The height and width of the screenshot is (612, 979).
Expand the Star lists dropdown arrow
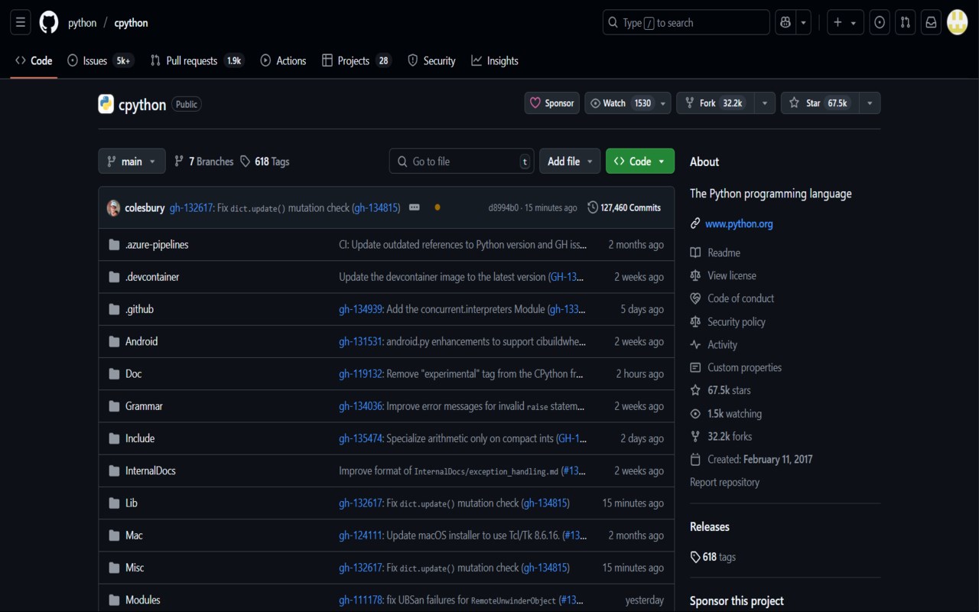[x=869, y=103]
